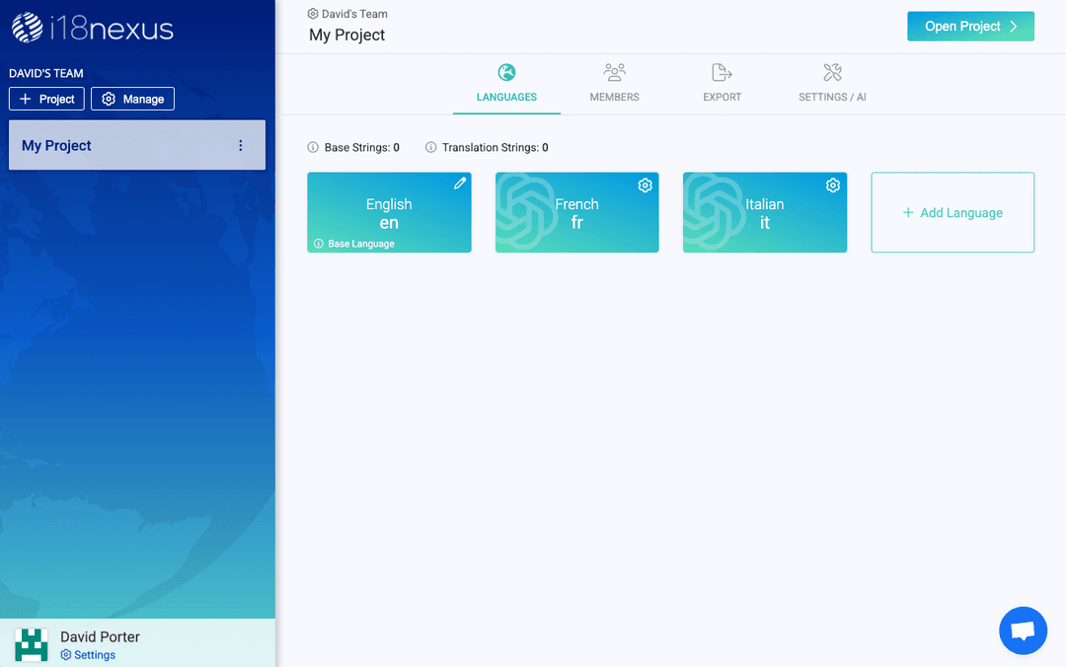Open Settings from the bottom-left link
This screenshot has height=667, width=1066.
(88, 654)
